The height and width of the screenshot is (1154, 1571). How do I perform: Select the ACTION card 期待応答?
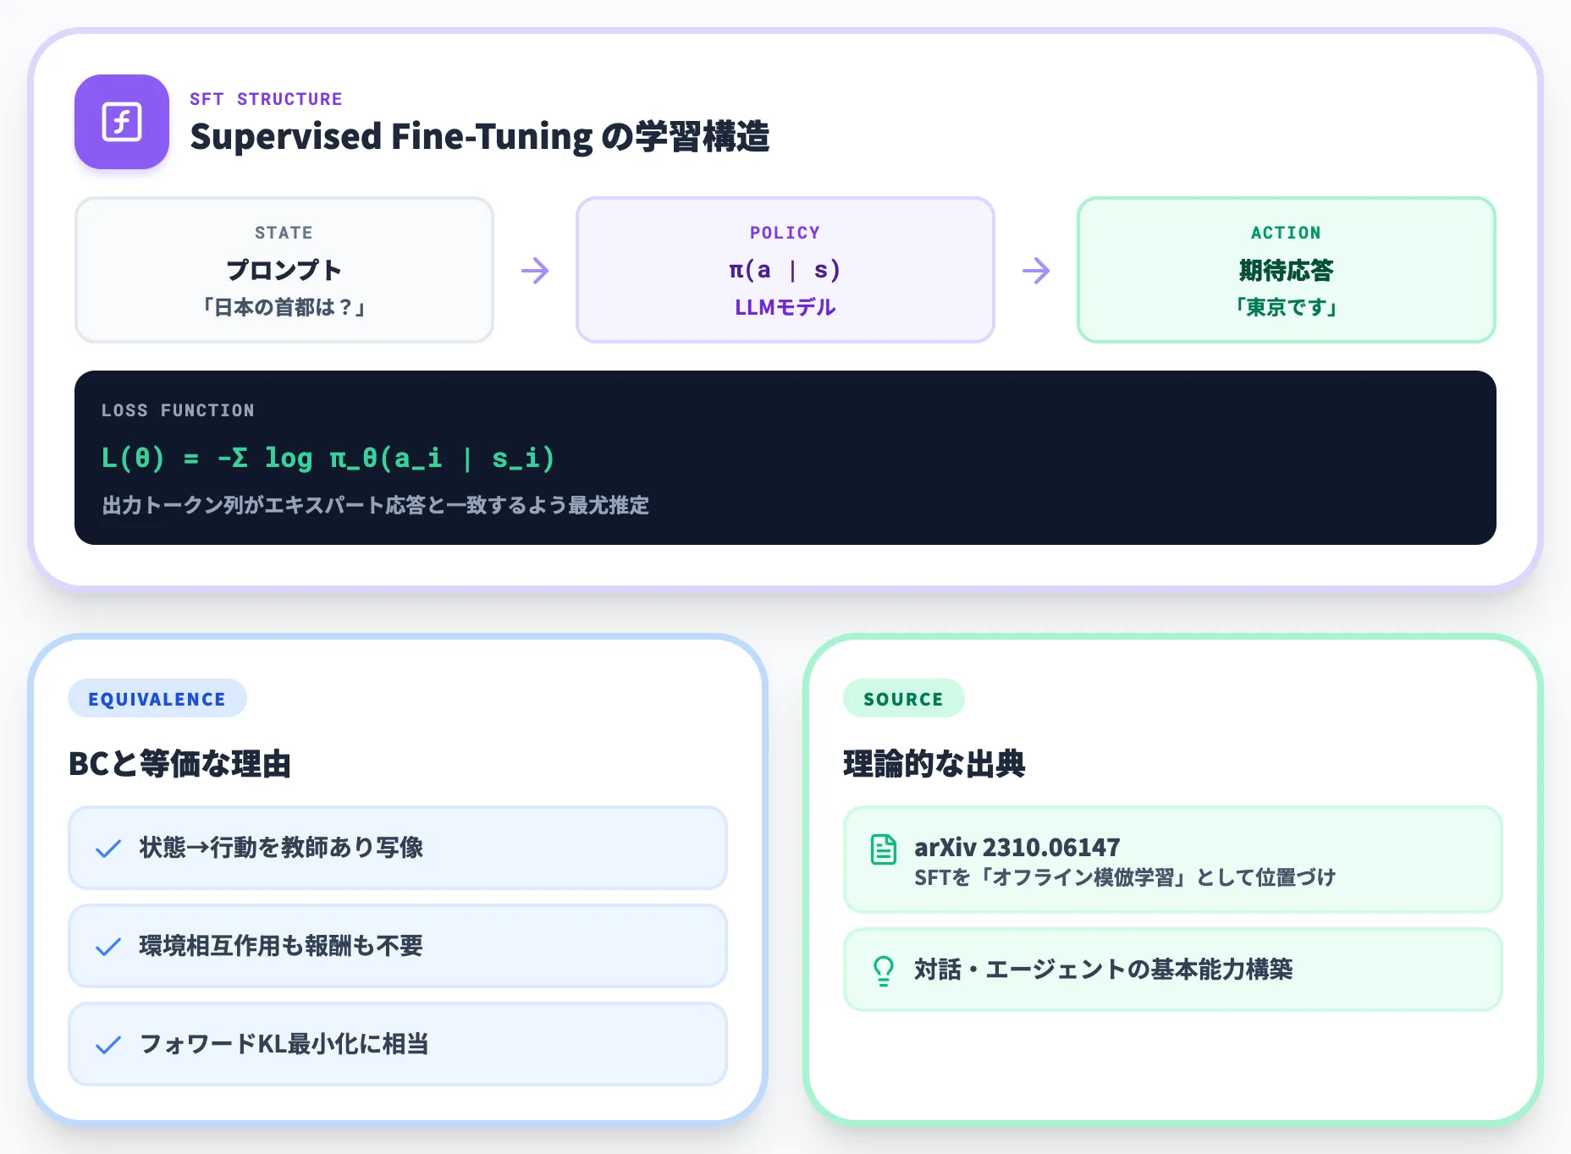(1287, 270)
